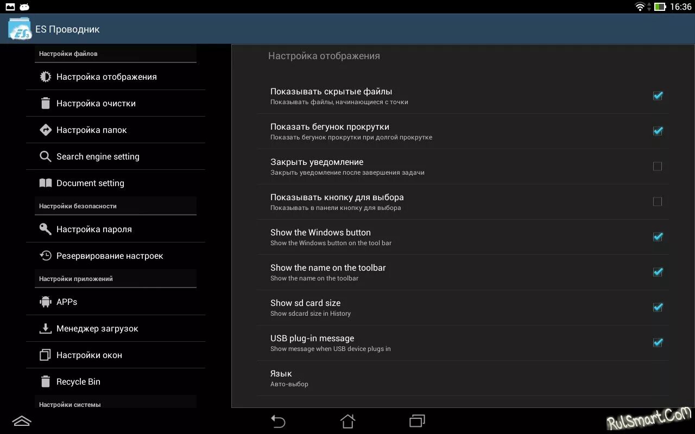The width and height of the screenshot is (695, 434).
Task: Open Настройка очистки settings entry
Action: 116,104
